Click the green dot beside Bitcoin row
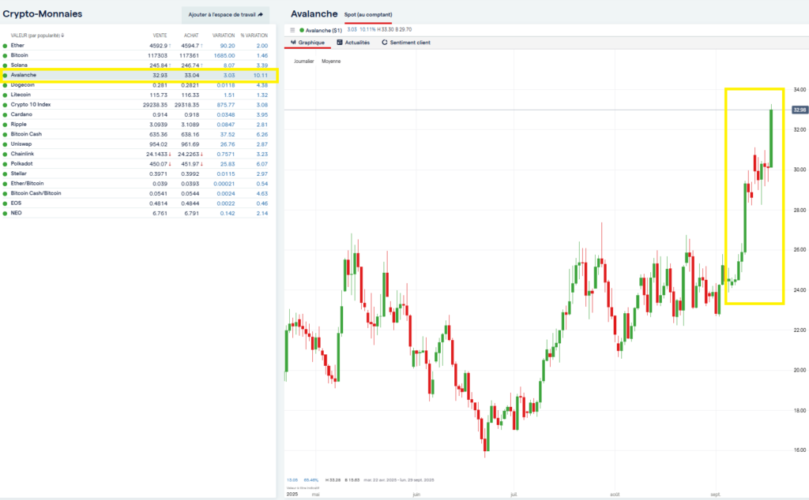The width and height of the screenshot is (809, 500). pyautogui.click(x=6, y=56)
